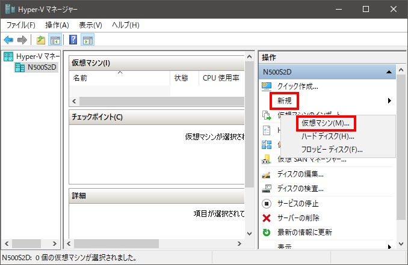This screenshot has height=265, width=408.
Task: Click the チェックポイント(C) section header
Action: tap(156, 117)
